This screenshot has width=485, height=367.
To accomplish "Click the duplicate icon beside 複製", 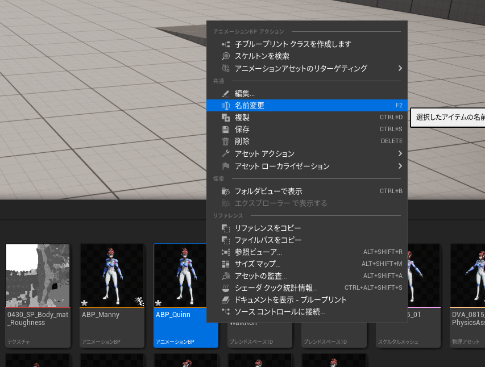I will 225,118.
